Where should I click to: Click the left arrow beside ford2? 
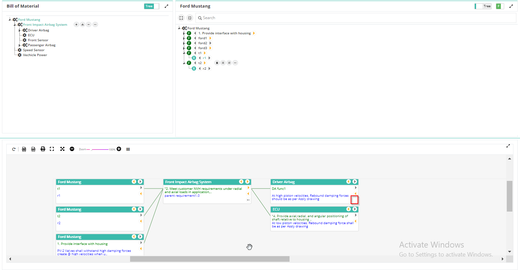click(x=195, y=43)
